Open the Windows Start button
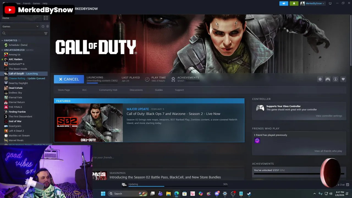This screenshot has width=352, height=198. 103,194
